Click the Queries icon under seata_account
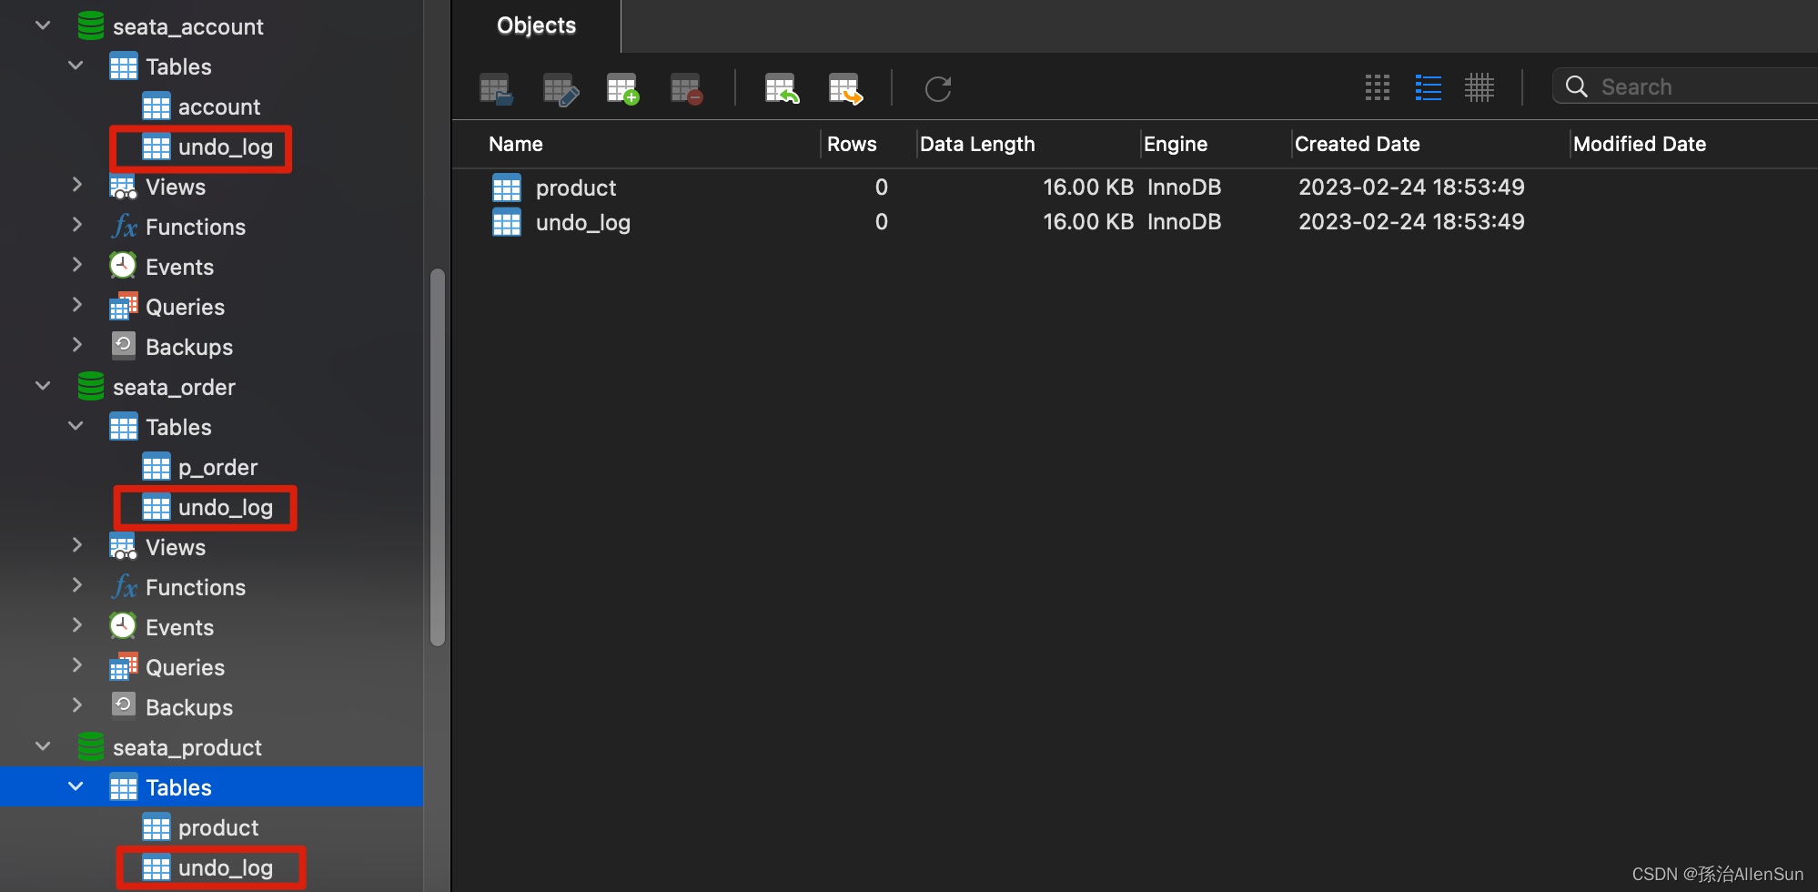 [x=123, y=307]
